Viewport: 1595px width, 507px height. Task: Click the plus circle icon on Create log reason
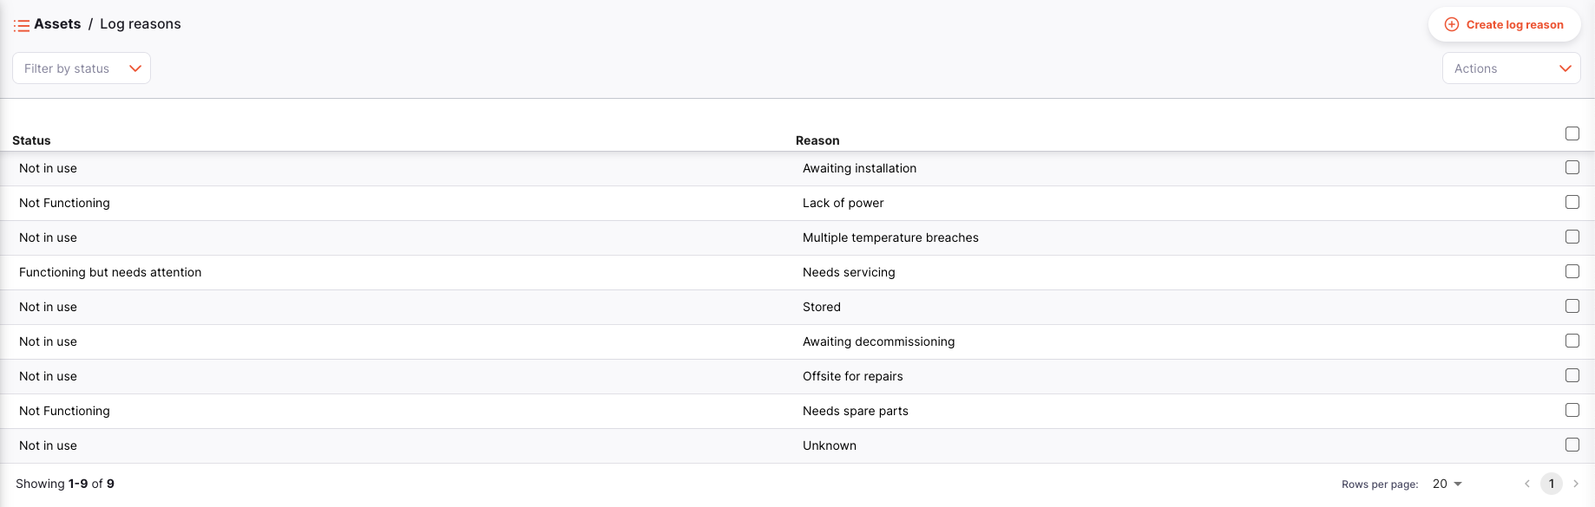pos(1451,24)
